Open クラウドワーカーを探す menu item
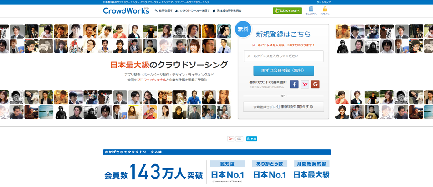Screen dimensions: 433x187 (193, 11)
